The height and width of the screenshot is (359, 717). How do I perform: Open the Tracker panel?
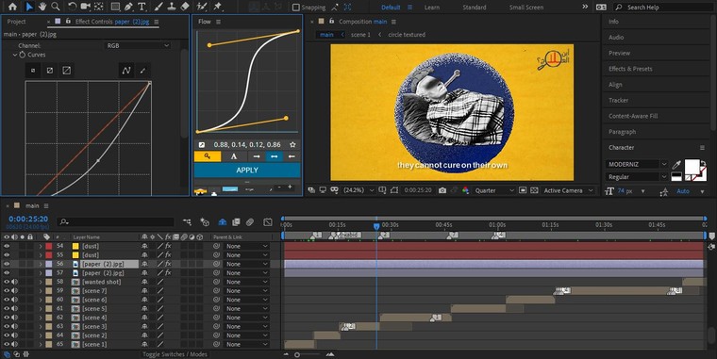pos(618,100)
